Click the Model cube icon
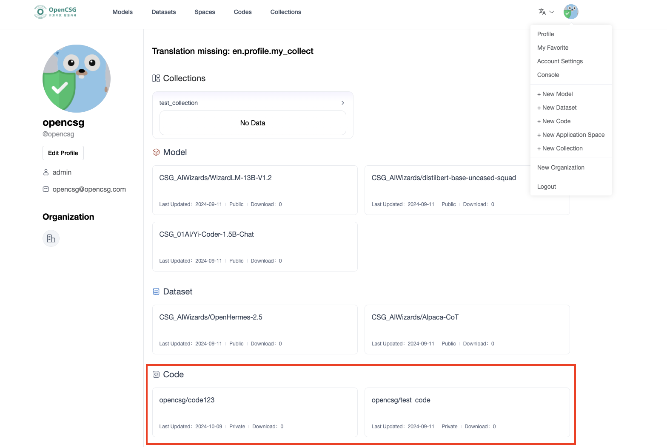 coord(156,152)
